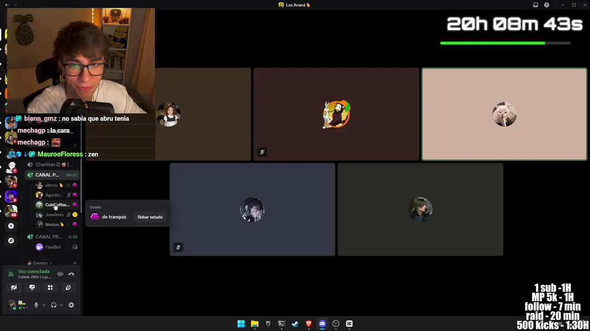
Task: Select the Bugs Bunny avatar video tile
Action: click(336, 114)
